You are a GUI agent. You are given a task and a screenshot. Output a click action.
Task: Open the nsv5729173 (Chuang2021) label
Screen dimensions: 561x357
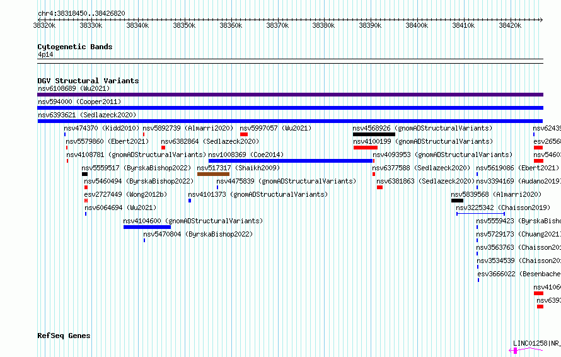(518, 234)
